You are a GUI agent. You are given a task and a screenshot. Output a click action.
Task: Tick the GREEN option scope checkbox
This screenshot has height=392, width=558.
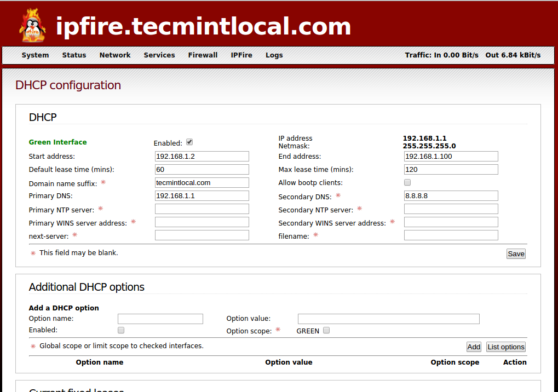click(326, 330)
